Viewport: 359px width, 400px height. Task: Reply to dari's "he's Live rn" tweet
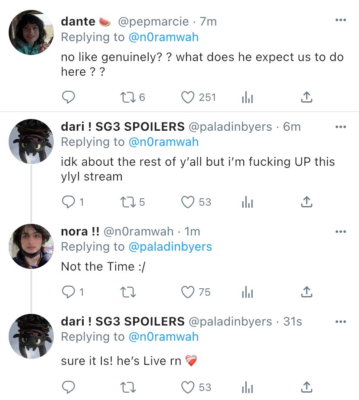[x=69, y=387]
